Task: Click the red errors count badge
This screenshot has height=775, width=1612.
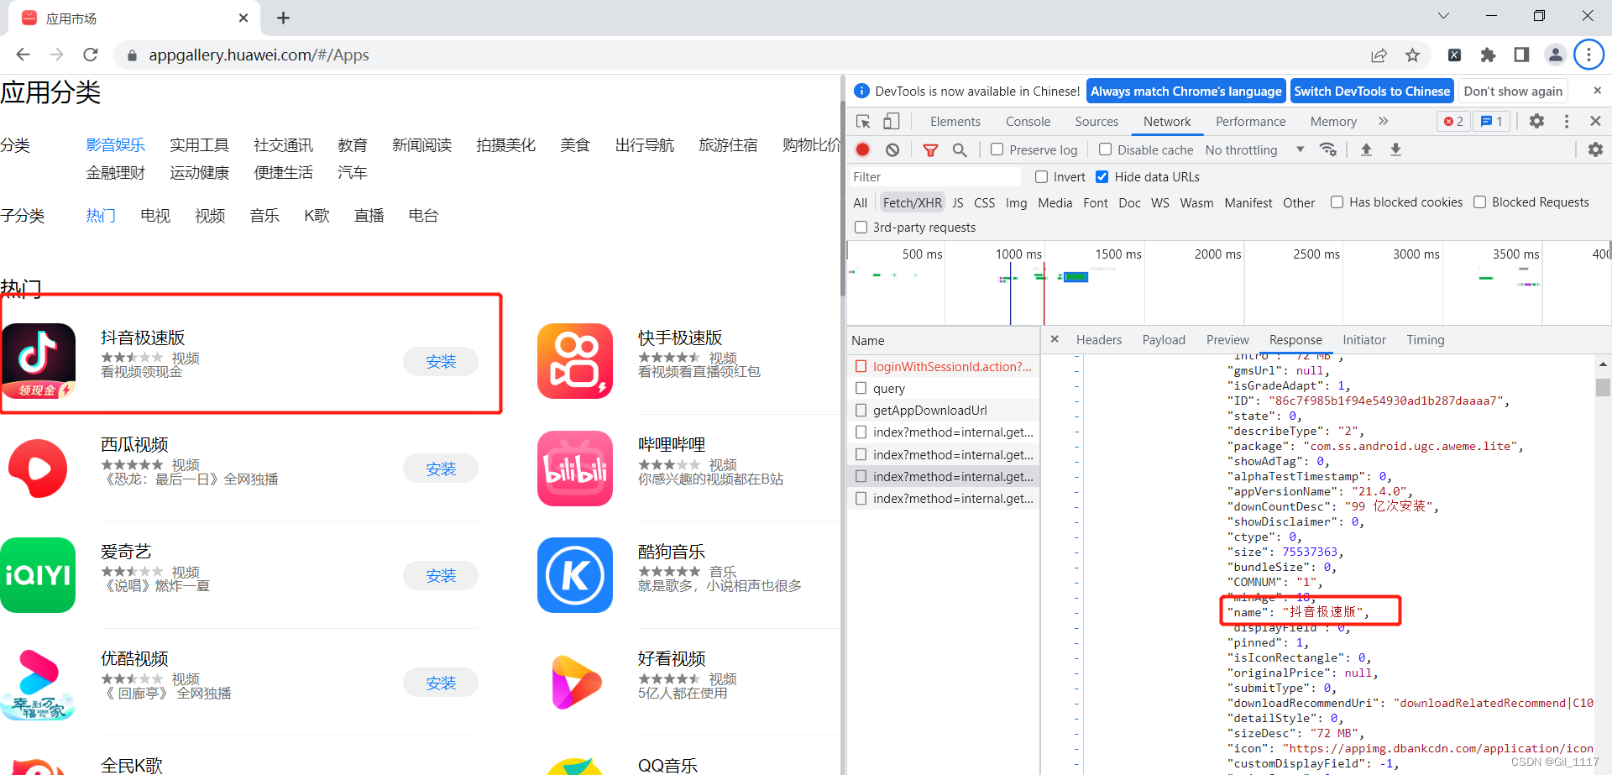Action: [1453, 122]
